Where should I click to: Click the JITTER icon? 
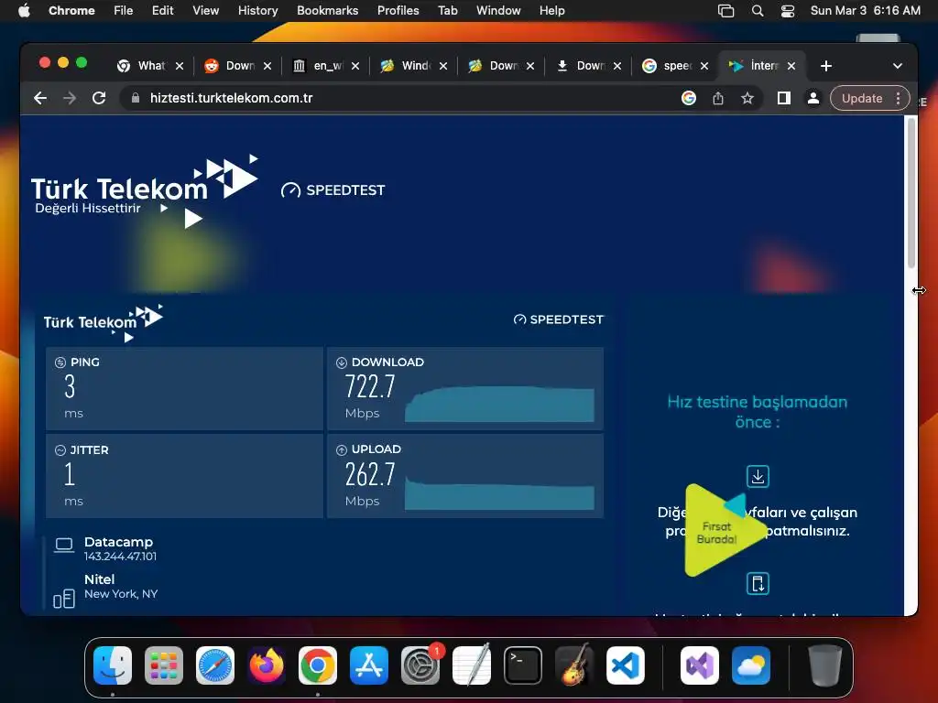60,450
